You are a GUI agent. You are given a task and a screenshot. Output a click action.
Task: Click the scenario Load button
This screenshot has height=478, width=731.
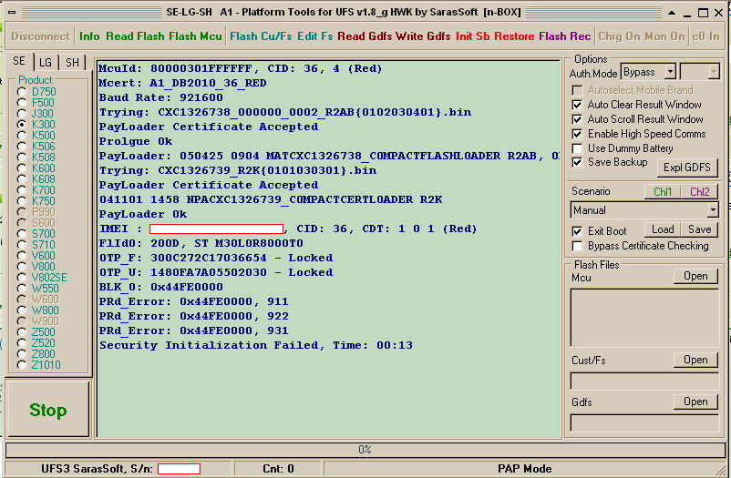coord(663,229)
